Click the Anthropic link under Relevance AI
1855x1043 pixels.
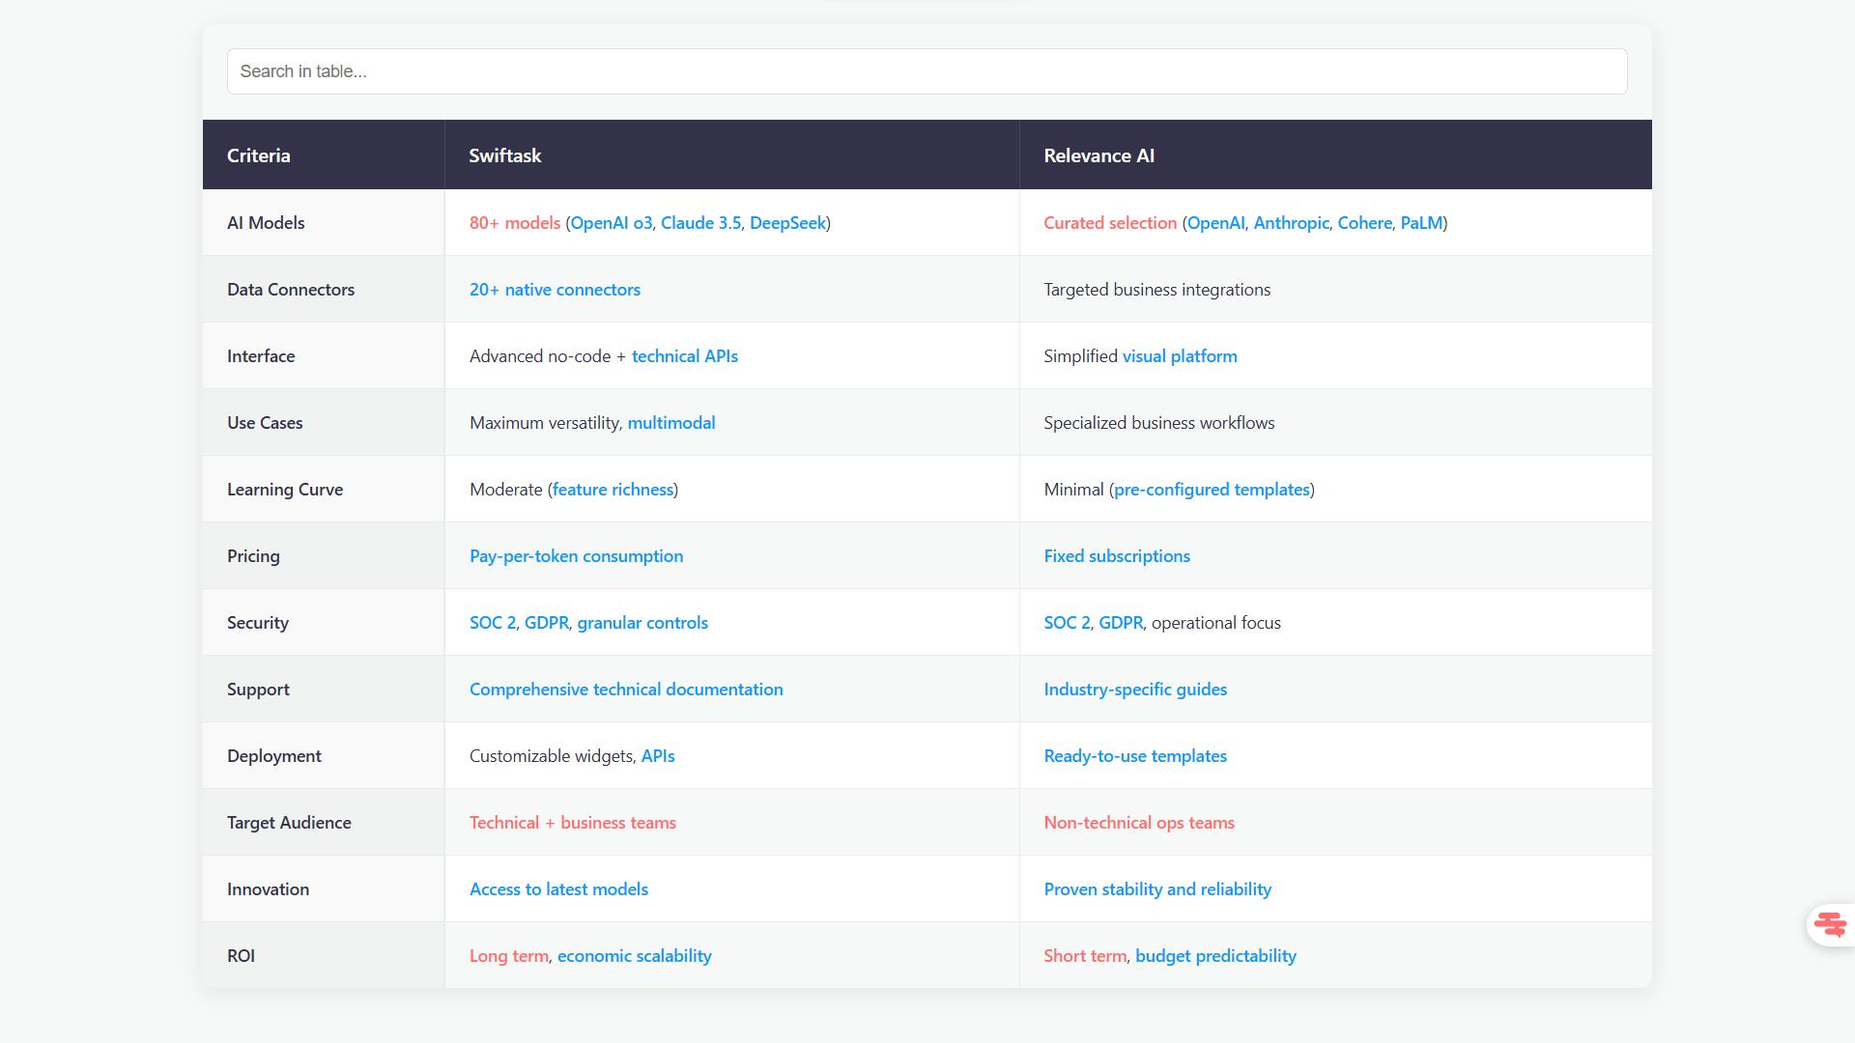[1291, 223]
